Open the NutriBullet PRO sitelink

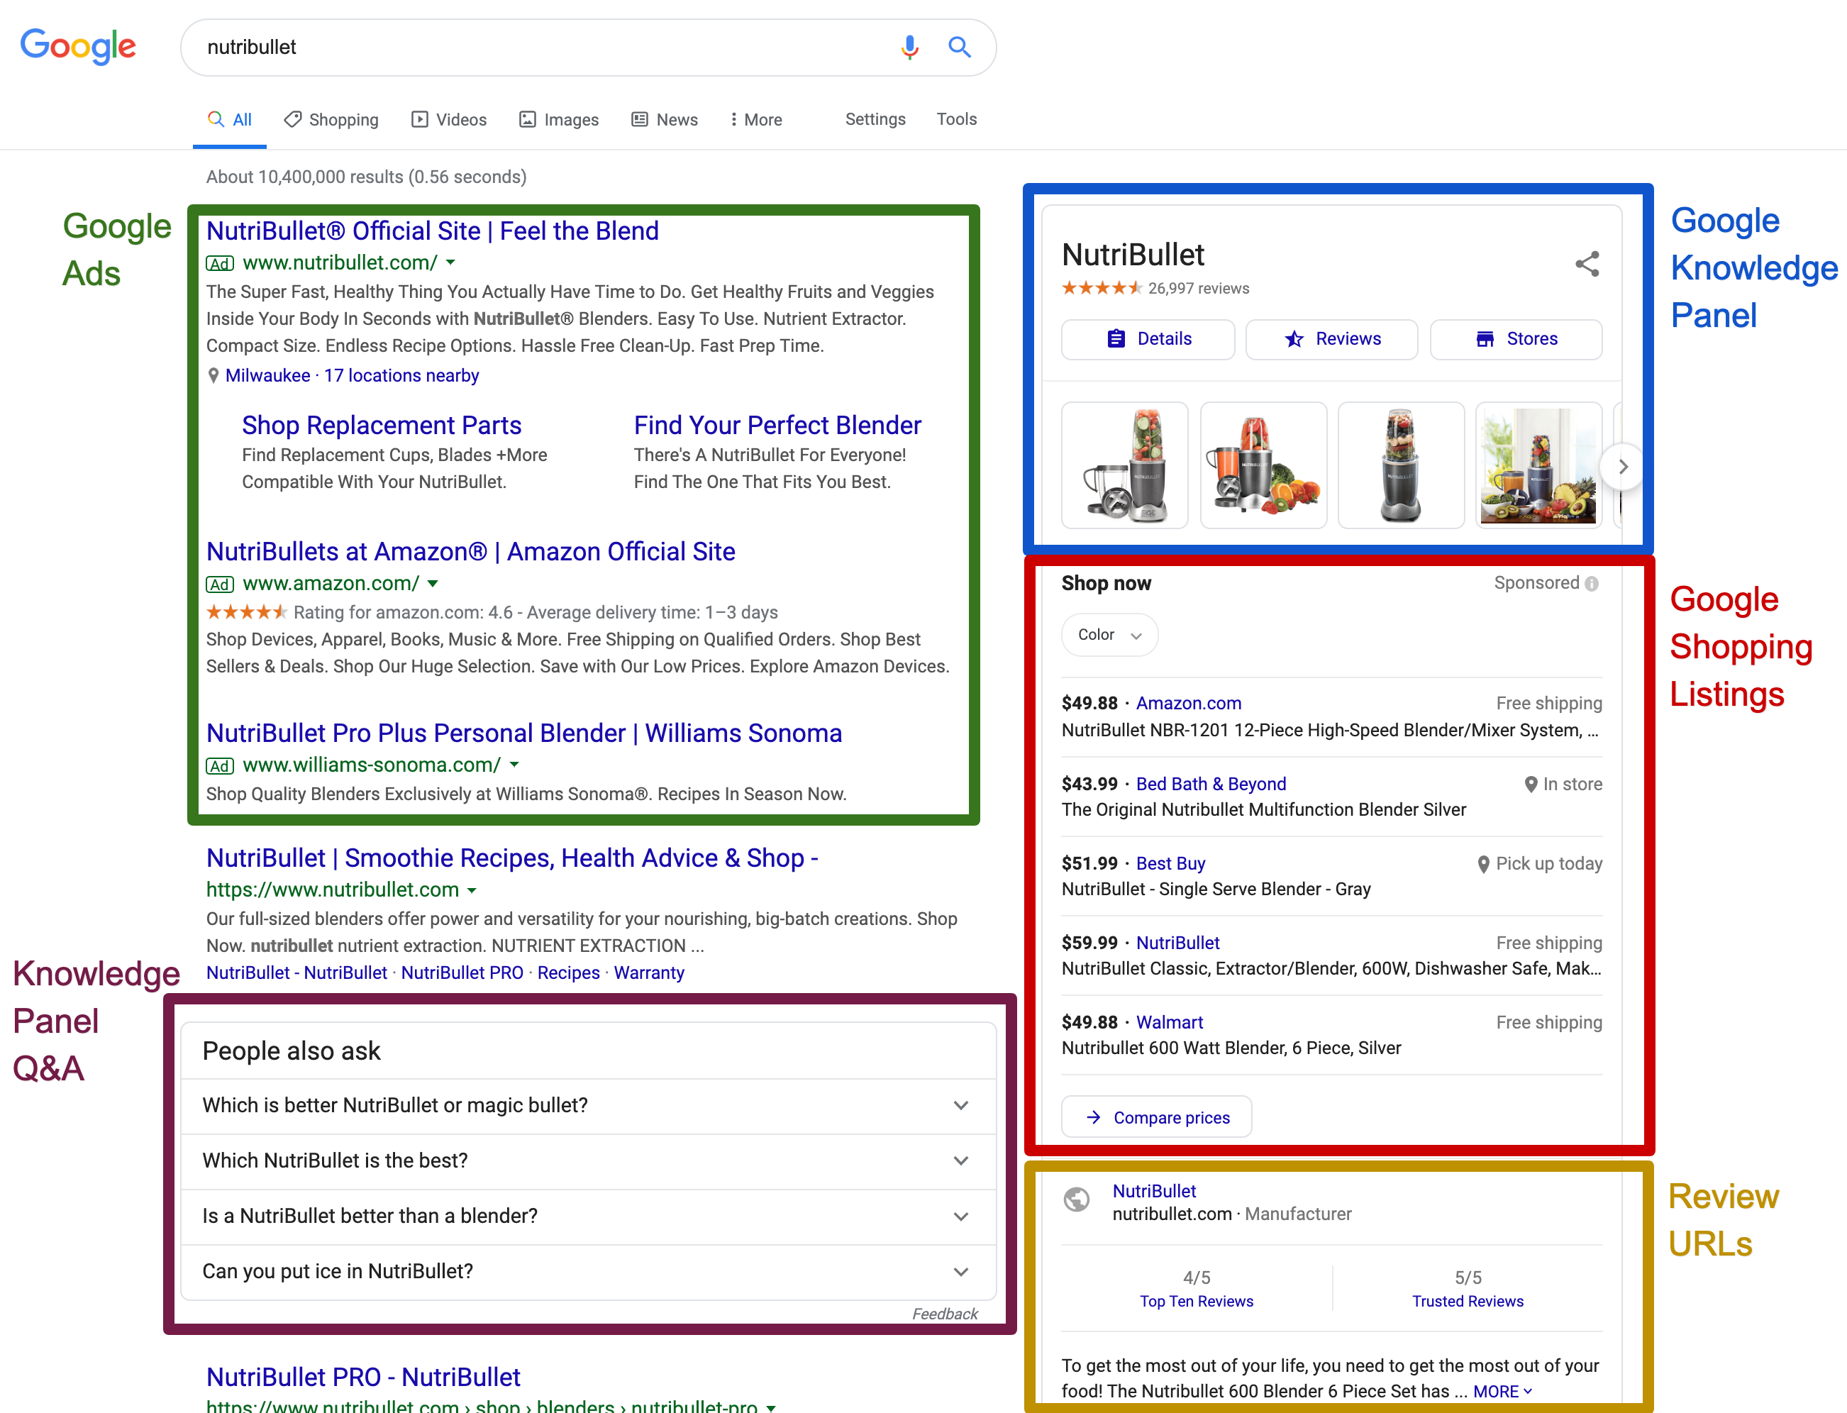[462, 973]
